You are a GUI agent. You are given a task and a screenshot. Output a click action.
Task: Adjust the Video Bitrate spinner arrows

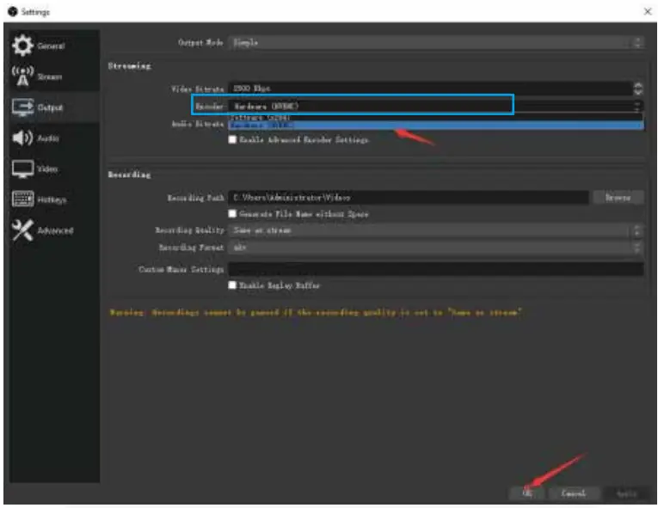(638, 89)
